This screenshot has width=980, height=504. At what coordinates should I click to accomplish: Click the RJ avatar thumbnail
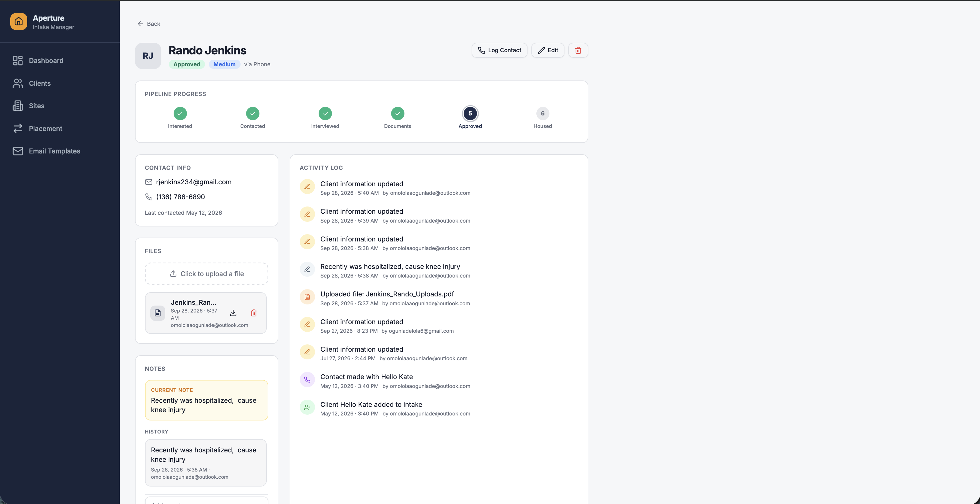(148, 56)
